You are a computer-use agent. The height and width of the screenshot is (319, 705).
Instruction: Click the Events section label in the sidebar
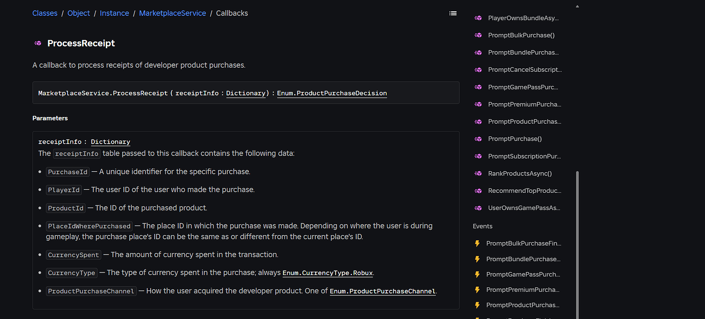482,226
